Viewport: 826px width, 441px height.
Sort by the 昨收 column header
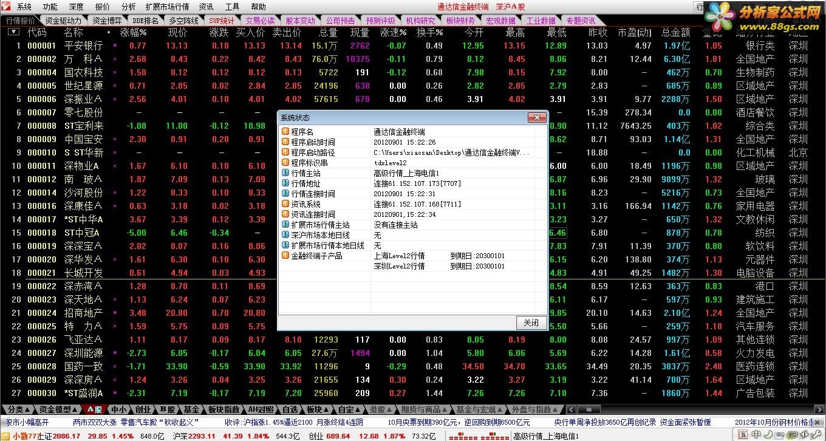coord(598,32)
